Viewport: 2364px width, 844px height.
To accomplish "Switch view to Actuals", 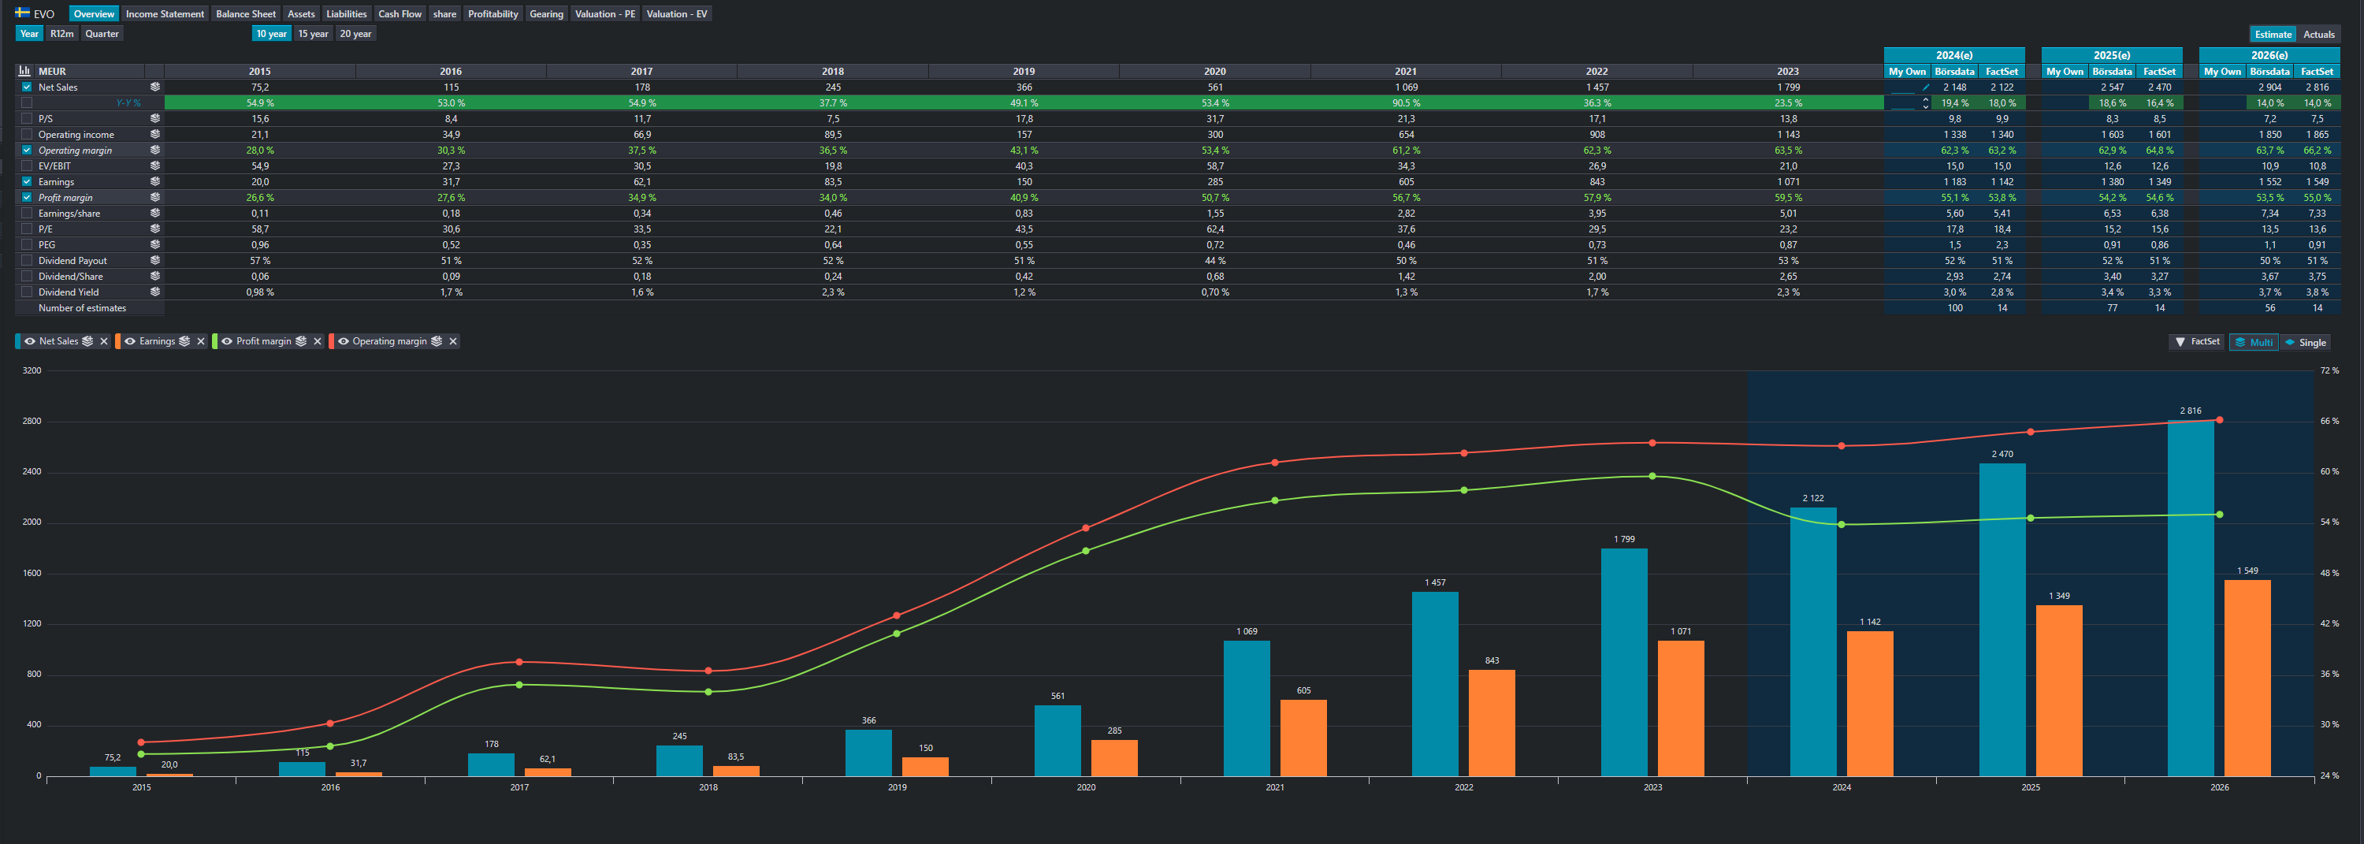I will pos(2318,34).
